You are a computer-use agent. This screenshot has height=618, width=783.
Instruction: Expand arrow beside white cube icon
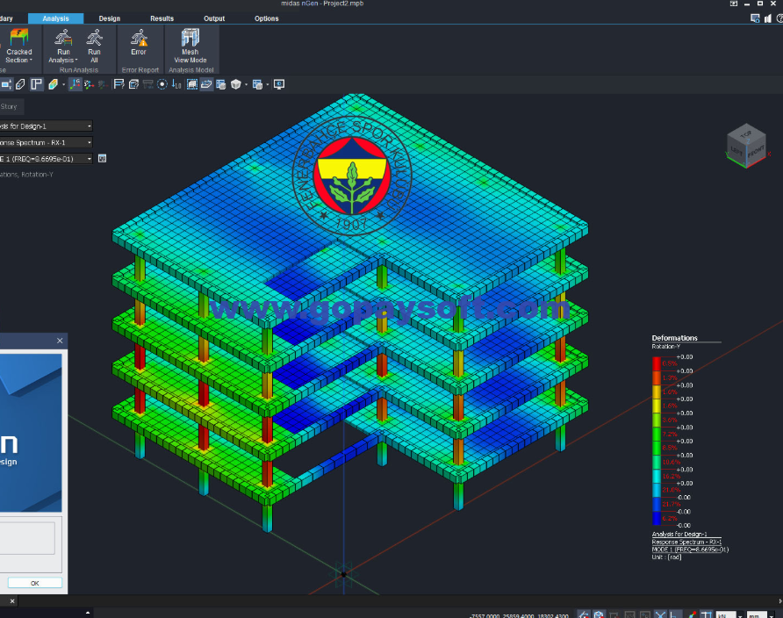pyautogui.click(x=246, y=85)
